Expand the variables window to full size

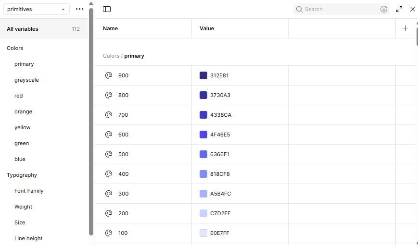pyautogui.click(x=399, y=9)
